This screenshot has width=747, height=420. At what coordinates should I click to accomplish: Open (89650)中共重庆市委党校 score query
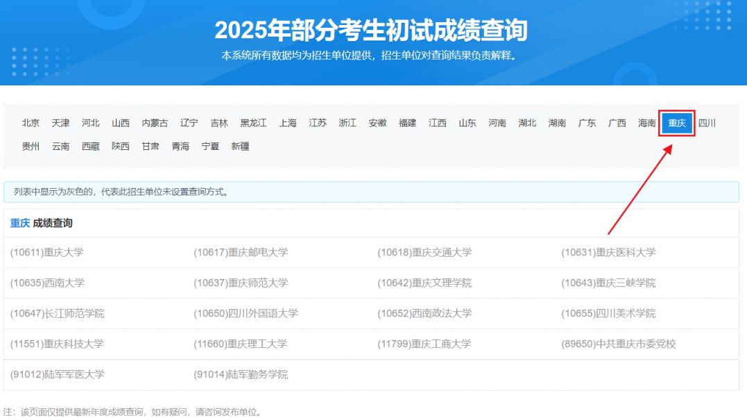619,344
